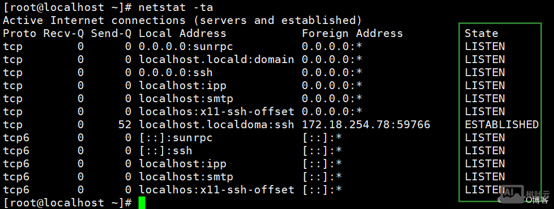The width and height of the screenshot is (554, 209).
Task: Click the Send-Q value '52'
Action: click(125, 125)
